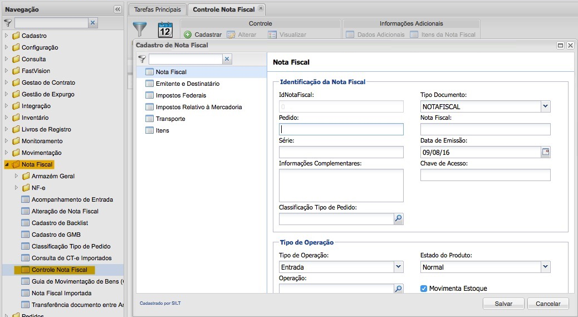Expand the NF-e subfolder
578x317 pixels.
click(16, 188)
